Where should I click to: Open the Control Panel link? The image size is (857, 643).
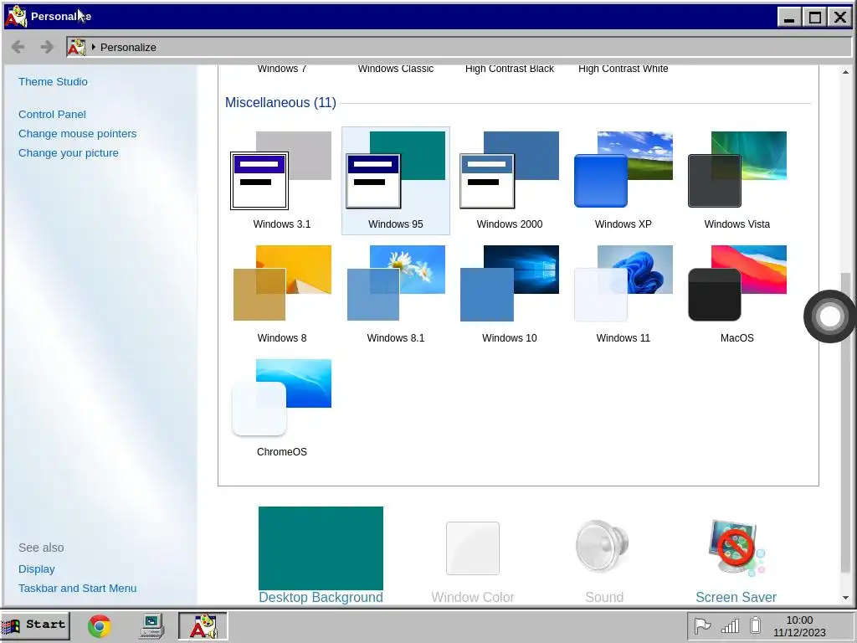[x=52, y=114]
